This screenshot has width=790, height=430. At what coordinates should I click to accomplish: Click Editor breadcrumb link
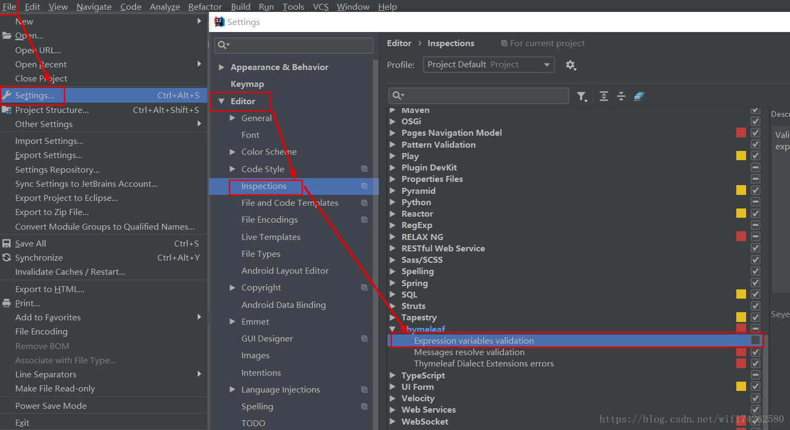(399, 43)
